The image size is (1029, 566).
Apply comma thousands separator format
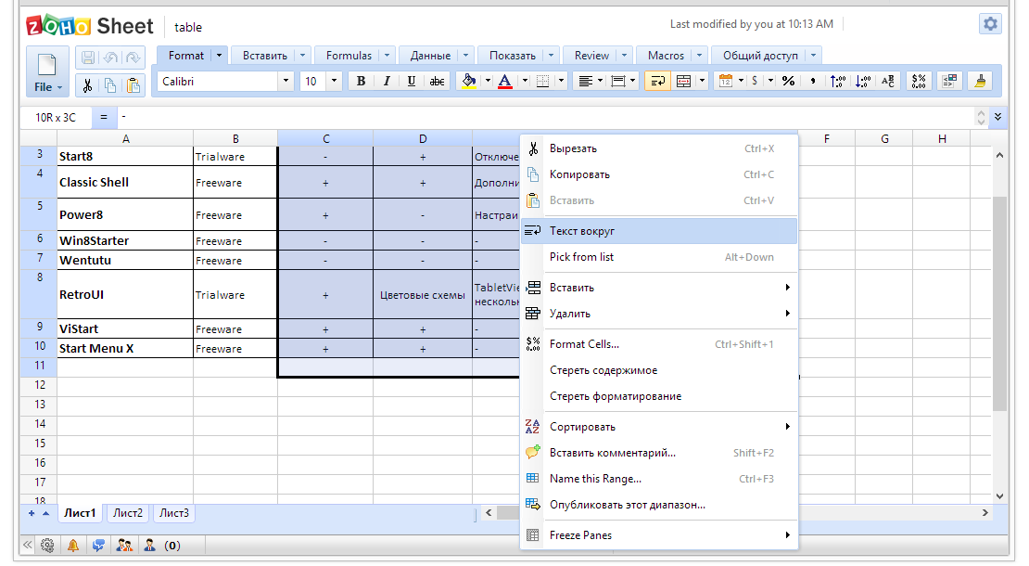(x=813, y=81)
